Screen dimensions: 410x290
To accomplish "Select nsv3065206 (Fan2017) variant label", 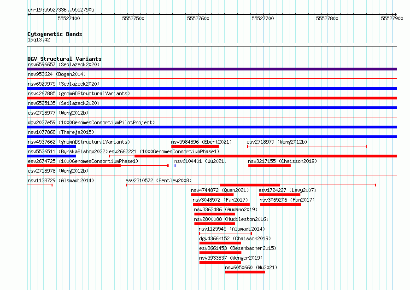I will [x=287, y=200].
